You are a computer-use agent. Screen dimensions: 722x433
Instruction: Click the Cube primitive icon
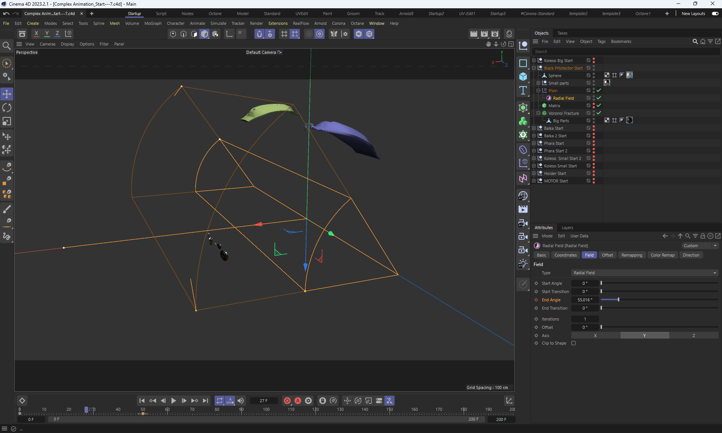[x=523, y=77]
